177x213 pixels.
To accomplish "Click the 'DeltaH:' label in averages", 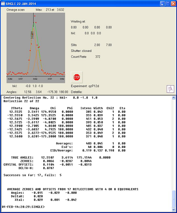I will click(x=17, y=196).
